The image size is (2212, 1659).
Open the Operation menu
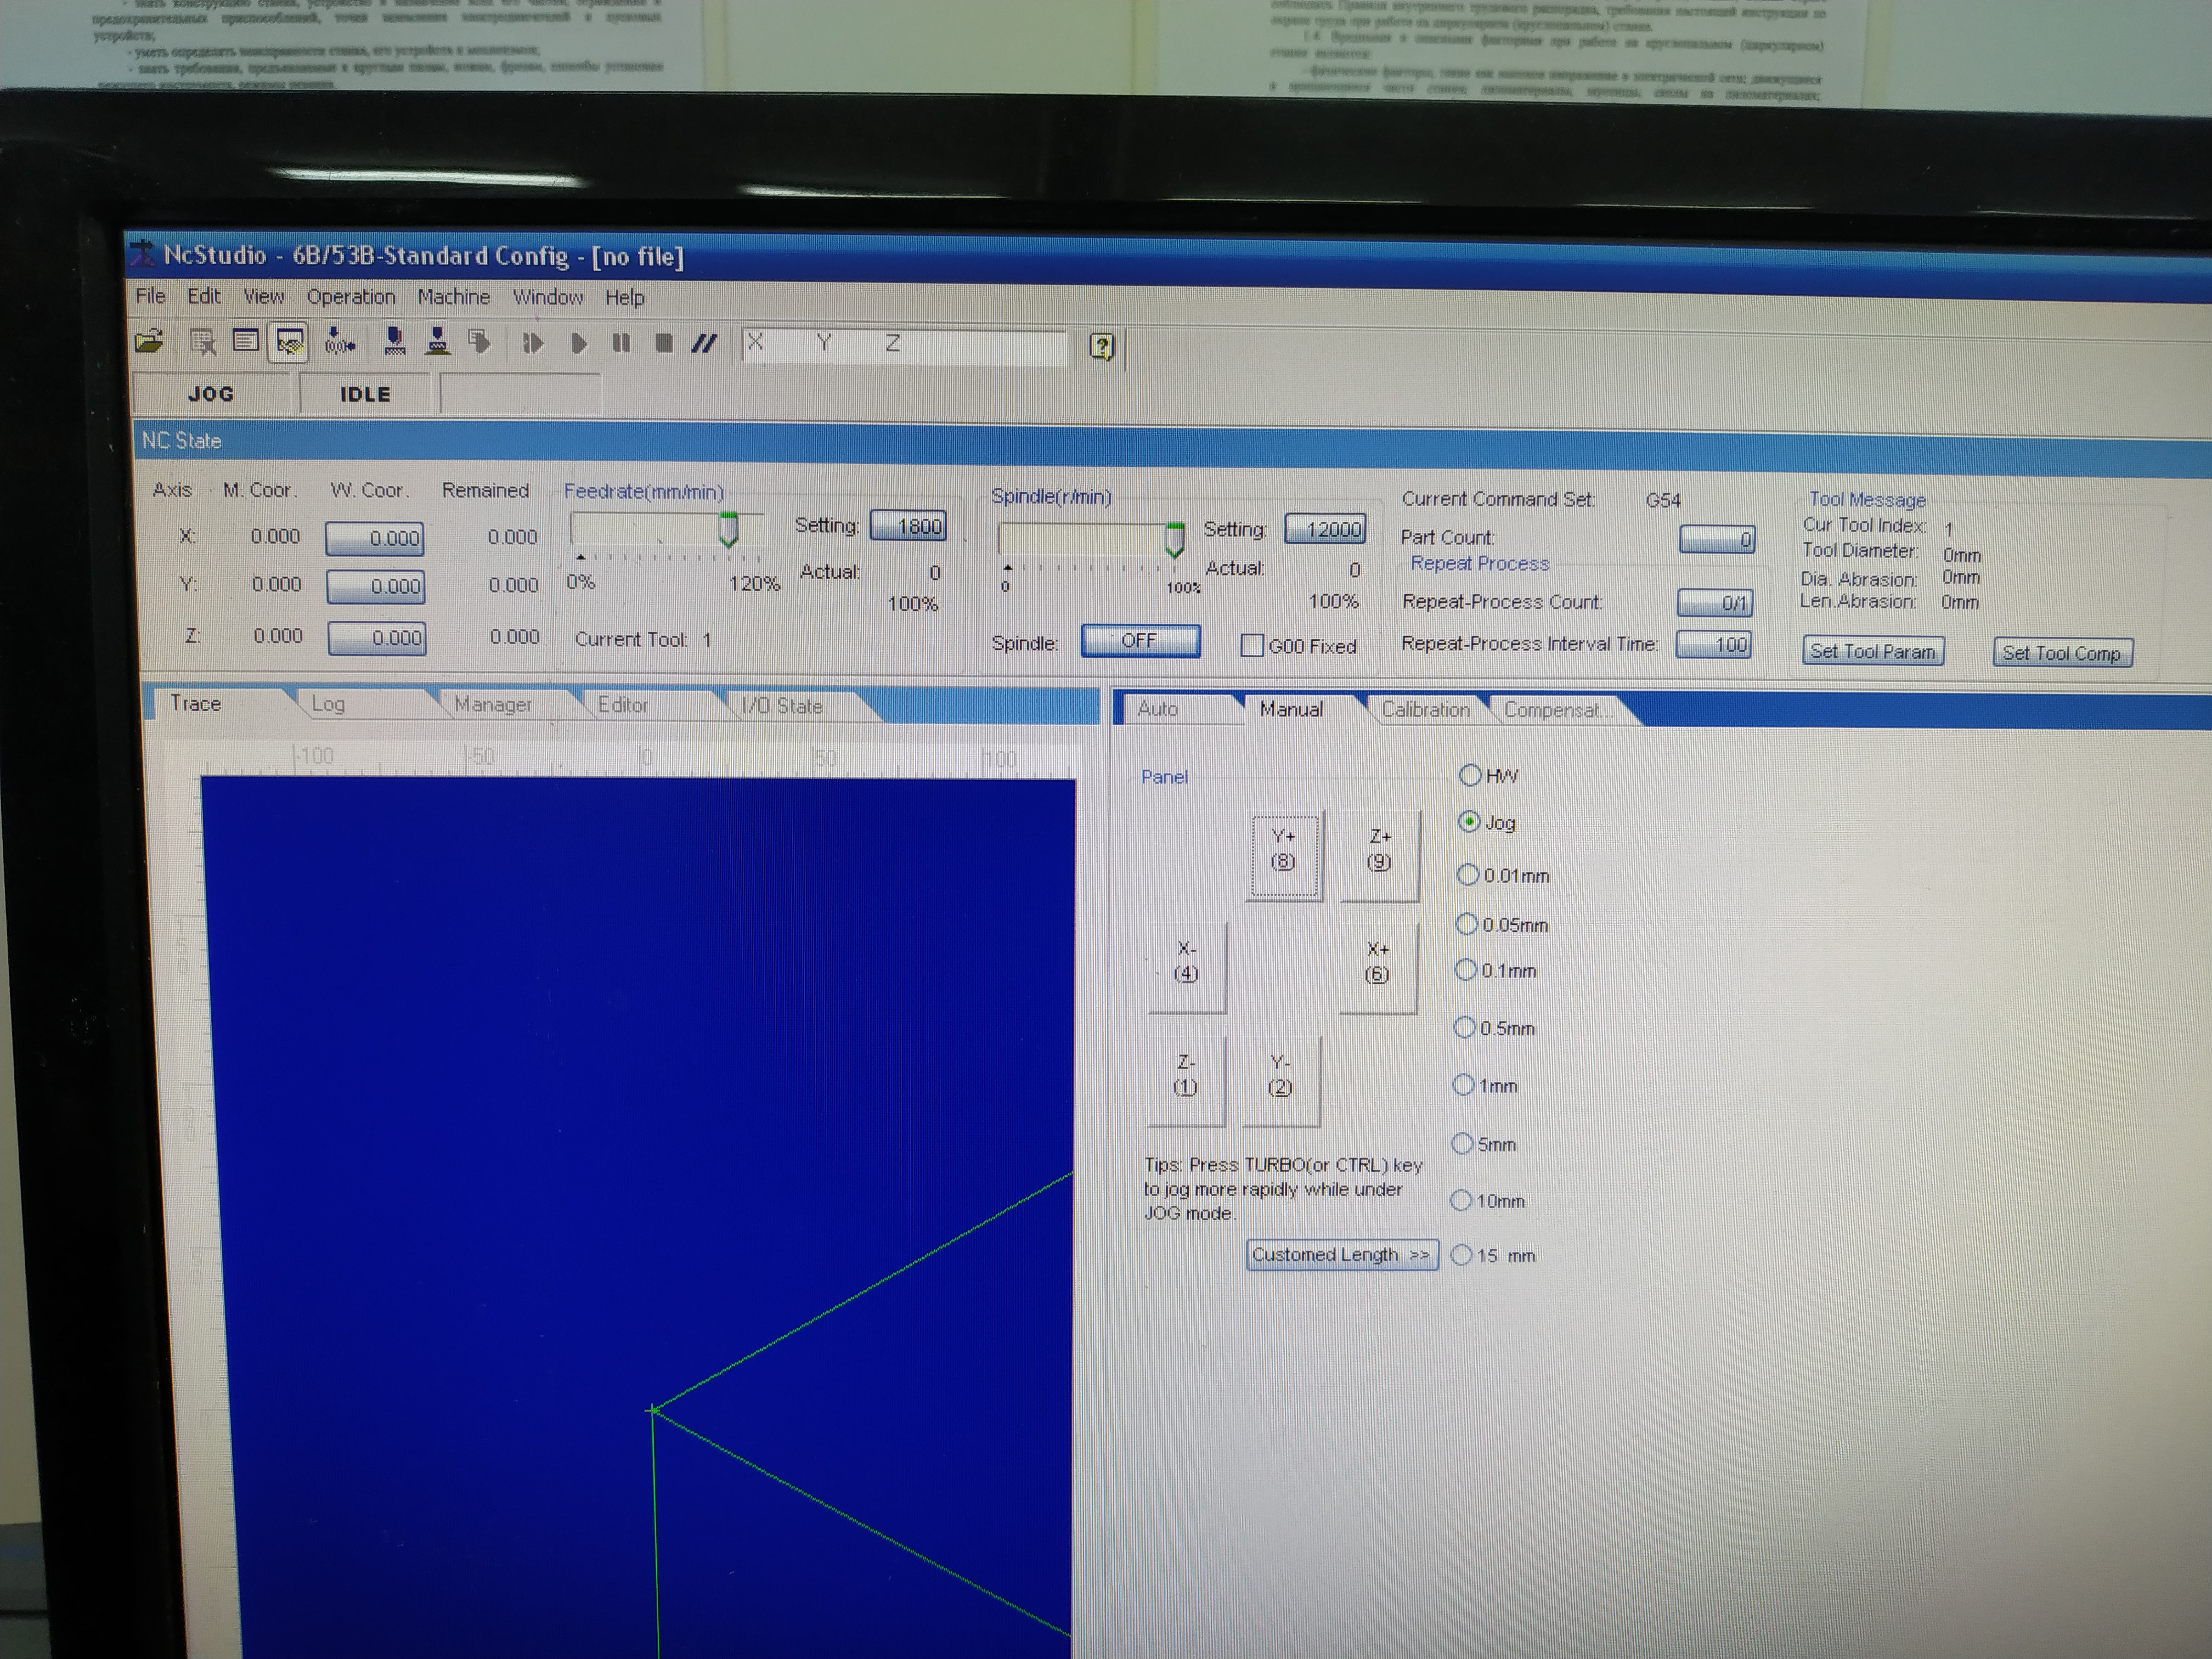click(350, 297)
